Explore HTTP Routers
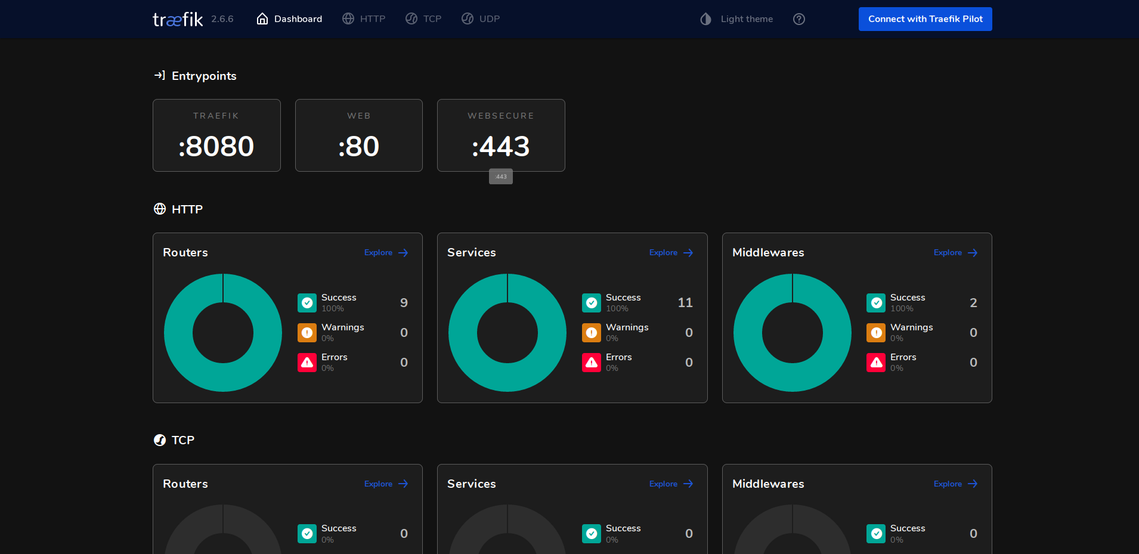Screen dimensions: 1139x554 tap(386, 253)
